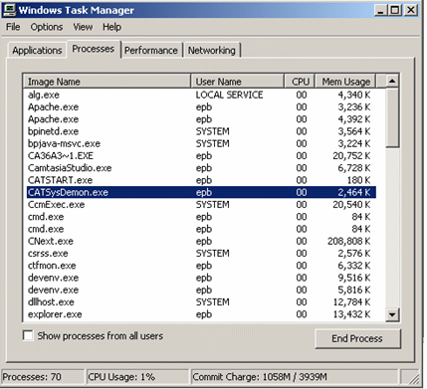Sort by User Name column header

click(x=237, y=82)
